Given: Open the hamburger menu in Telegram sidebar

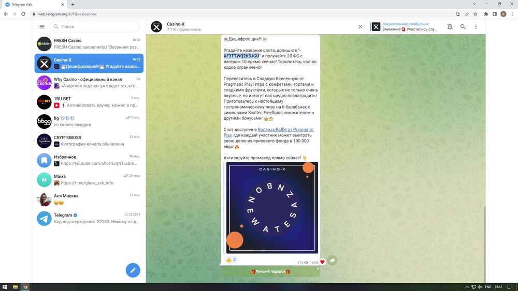Looking at the screenshot, I should [x=42, y=26].
